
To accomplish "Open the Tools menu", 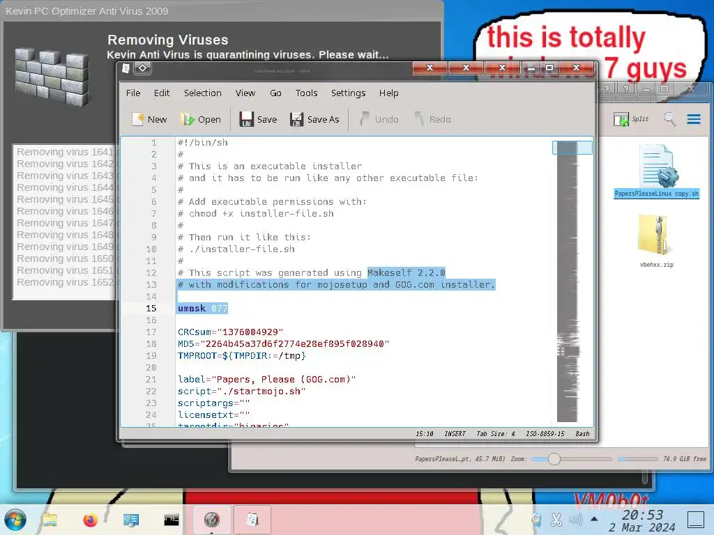I will tap(306, 93).
